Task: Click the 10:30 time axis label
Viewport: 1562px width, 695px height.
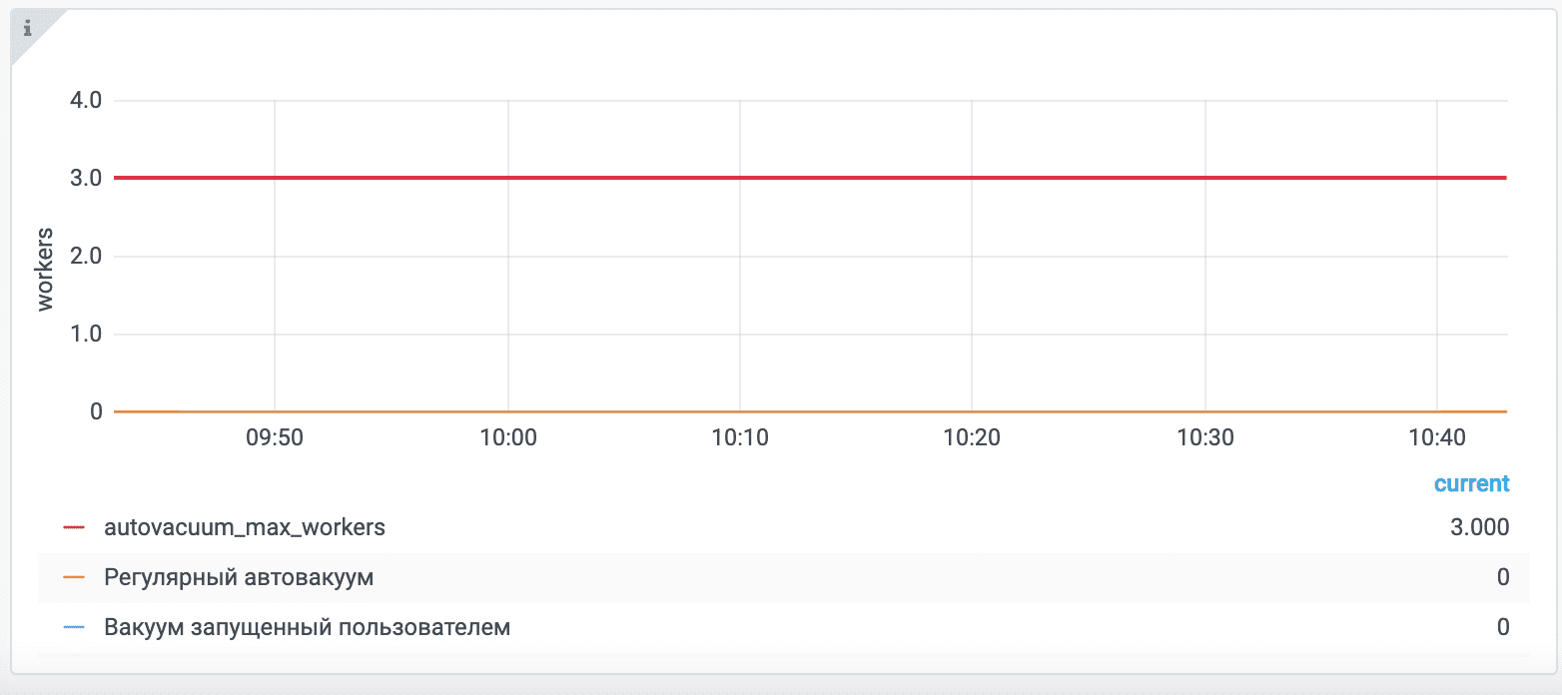Action: [1205, 438]
